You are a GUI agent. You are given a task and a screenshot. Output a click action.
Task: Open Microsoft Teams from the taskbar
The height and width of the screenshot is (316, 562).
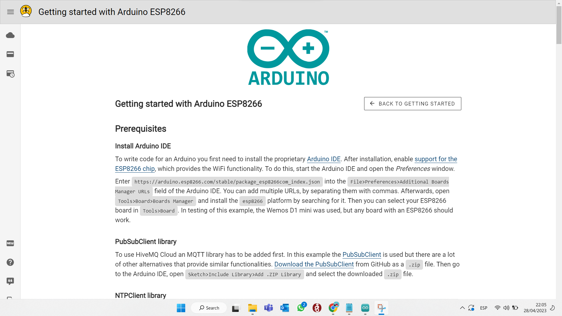[x=268, y=308]
